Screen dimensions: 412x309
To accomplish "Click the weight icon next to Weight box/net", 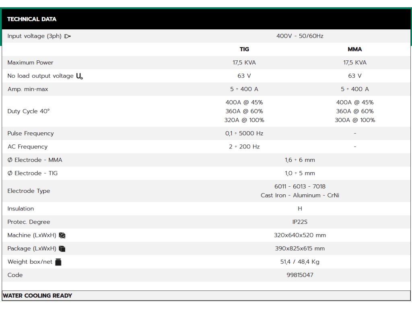I will click(58, 262).
